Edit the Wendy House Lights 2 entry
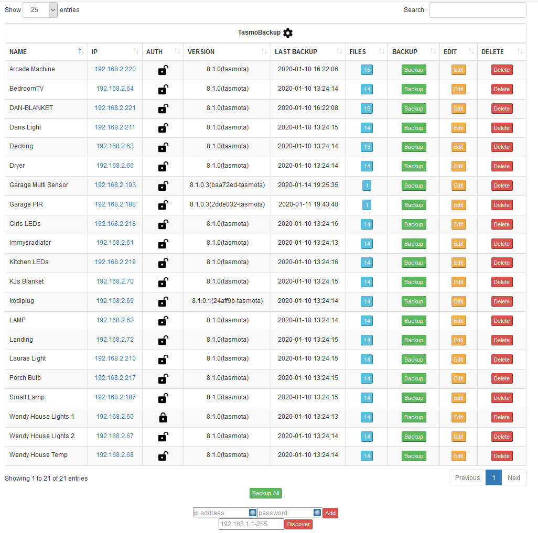The height and width of the screenshot is (533, 538). (x=458, y=437)
